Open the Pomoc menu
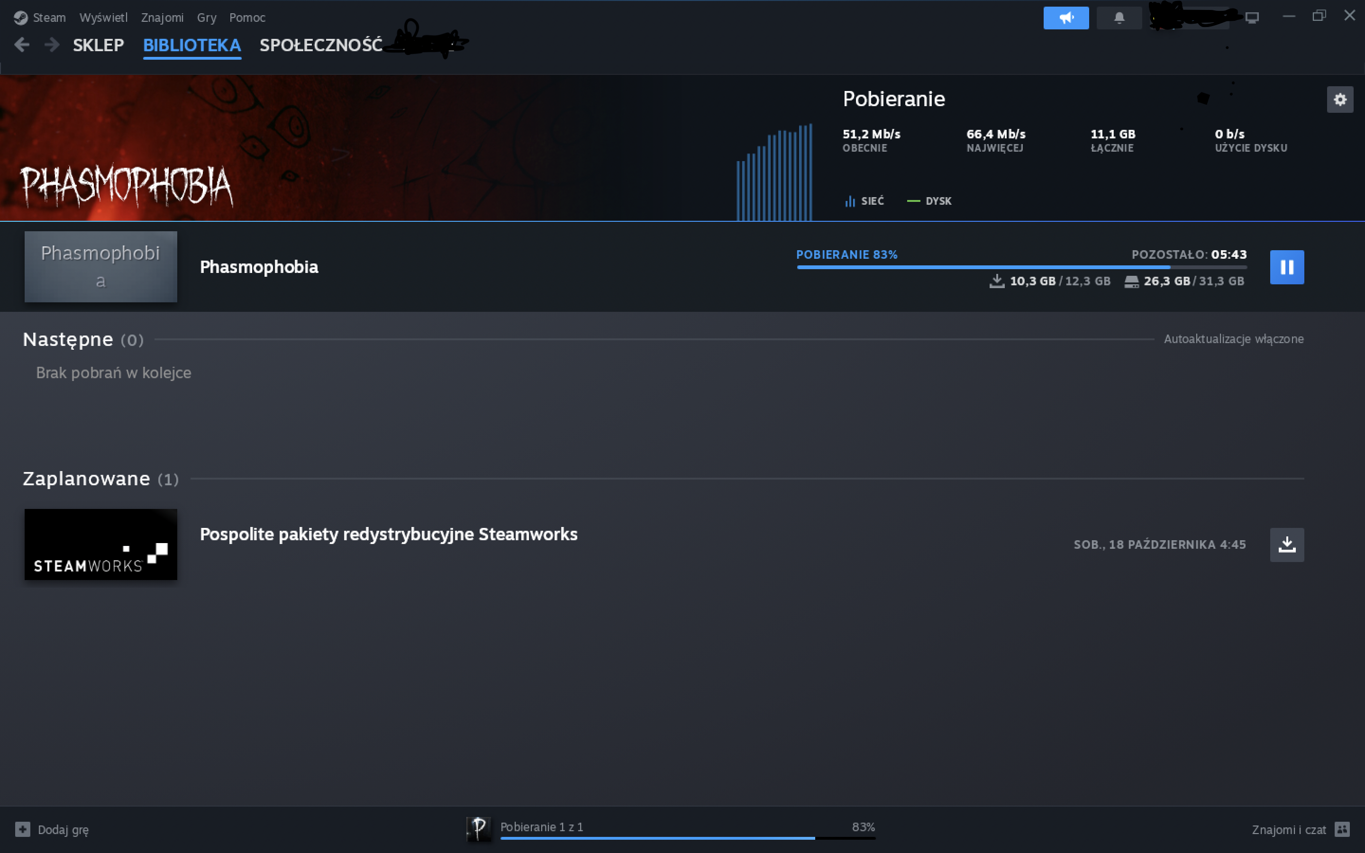Viewport: 1365px width, 853px height. [247, 18]
